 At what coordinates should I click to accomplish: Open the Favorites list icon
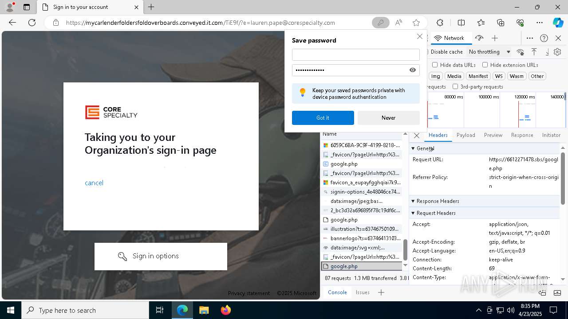[481, 23]
